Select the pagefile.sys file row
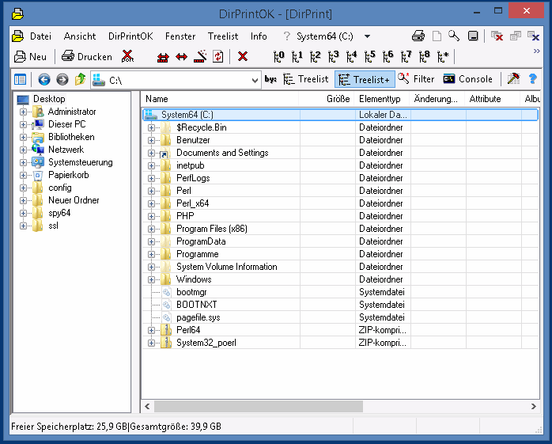This screenshot has height=444, width=552. 340,317
